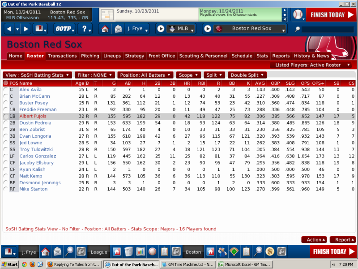Open the Split dropdown

pos(214,75)
